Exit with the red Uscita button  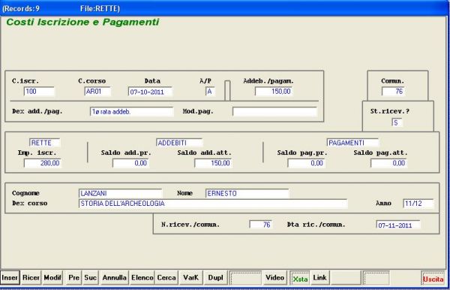(x=433, y=279)
